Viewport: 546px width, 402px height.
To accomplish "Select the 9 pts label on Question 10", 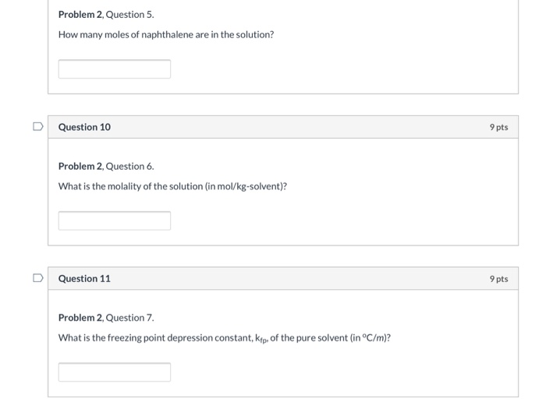I will tap(498, 127).
